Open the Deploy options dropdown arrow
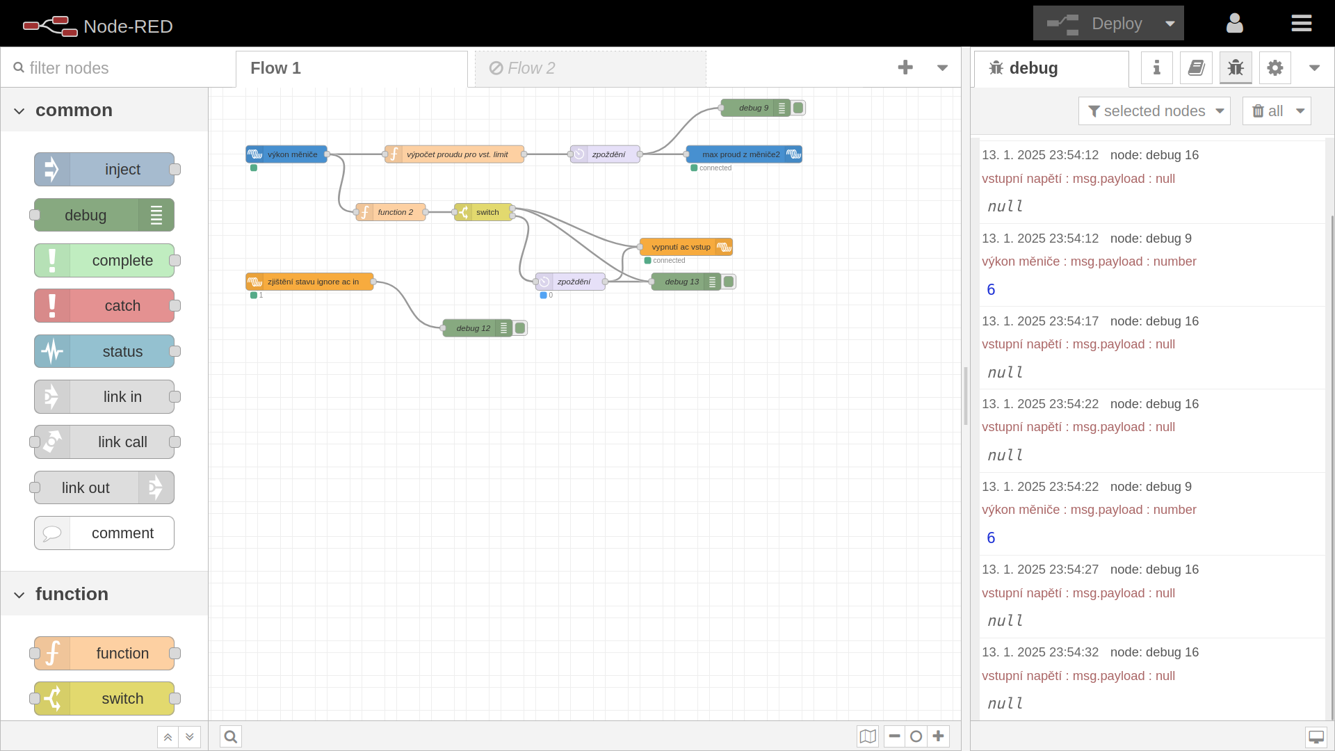This screenshot has height=751, width=1335. point(1170,24)
